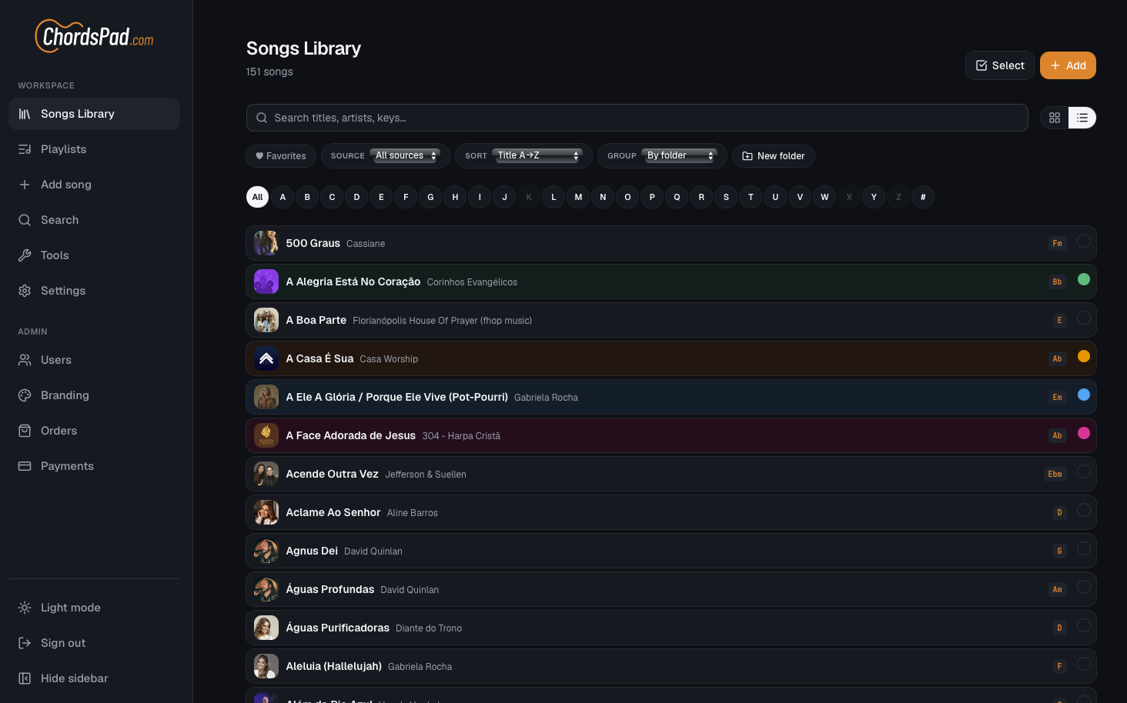Click the G key badge on Agnus Dei

1060,551
